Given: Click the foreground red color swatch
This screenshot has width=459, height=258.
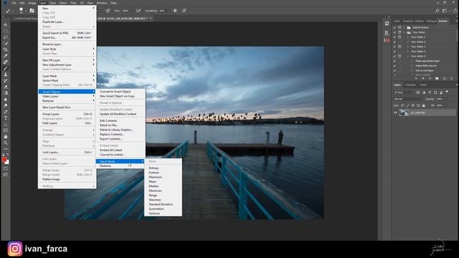Looking at the screenshot, I should [4, 159].
